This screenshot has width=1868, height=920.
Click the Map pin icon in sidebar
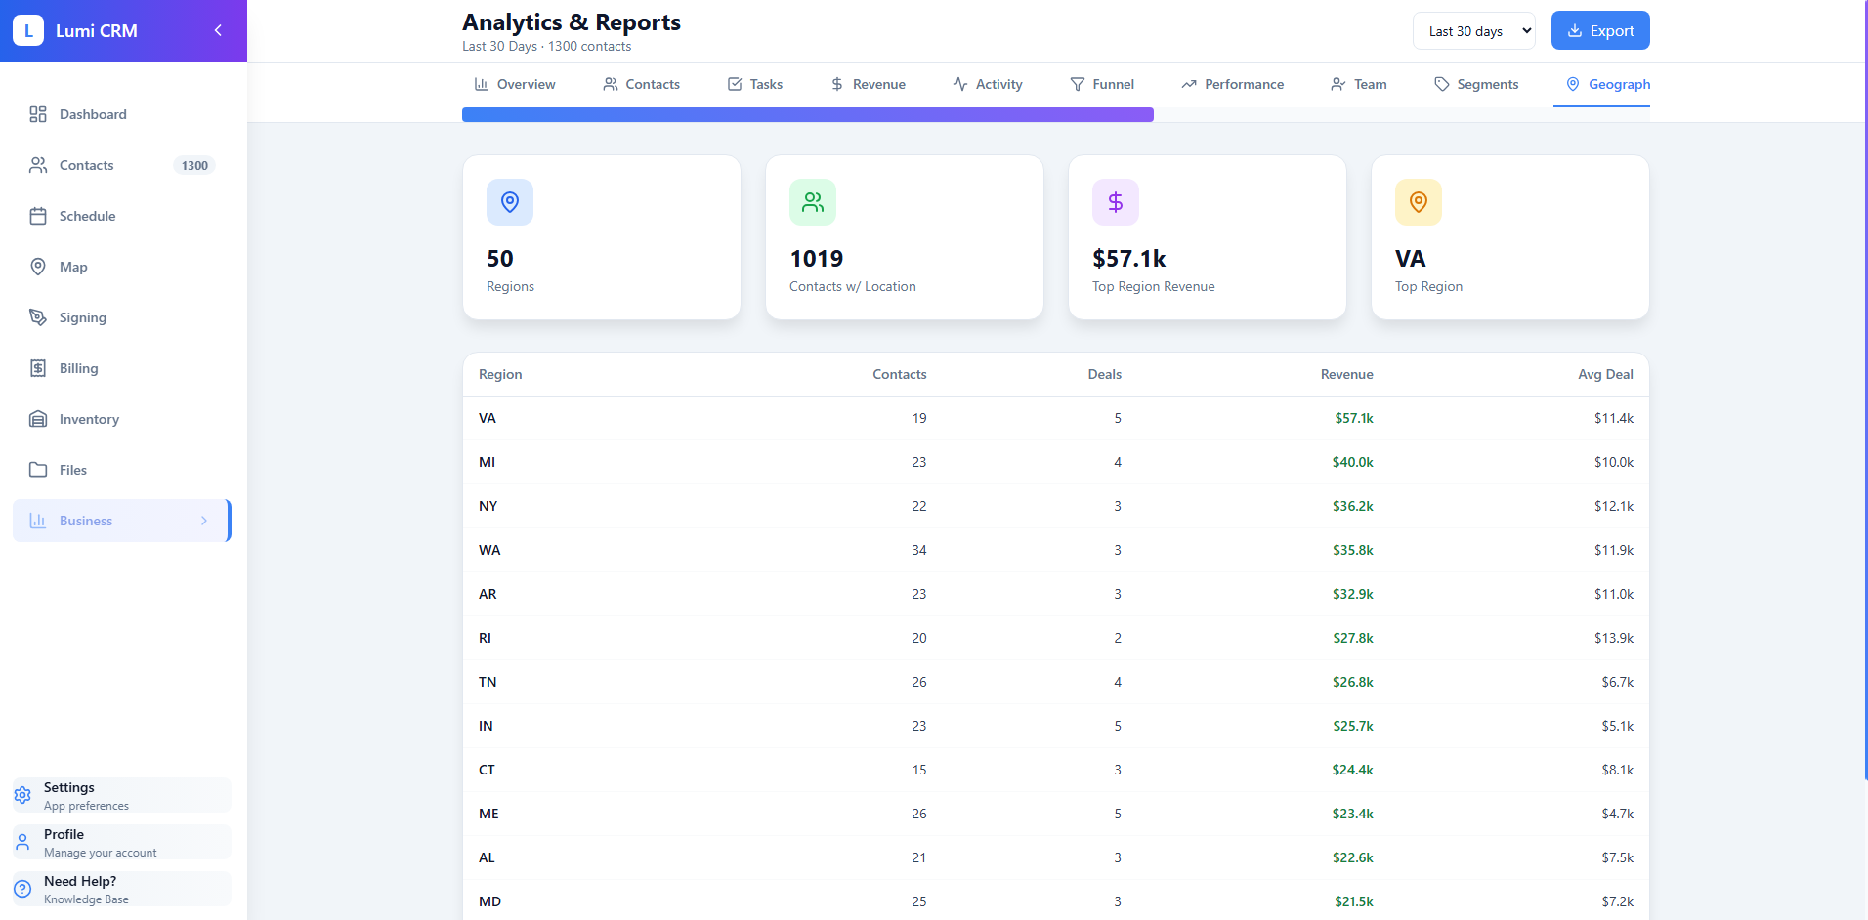38,267
